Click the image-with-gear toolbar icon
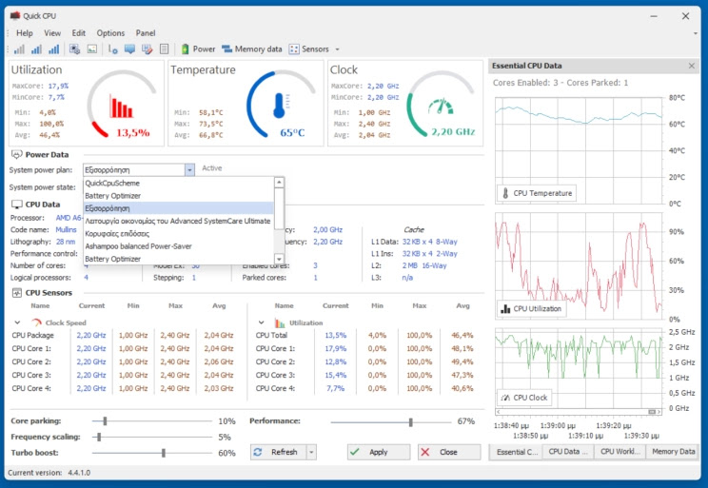Viewport: 708px width, 488px height. click(74, 49)
